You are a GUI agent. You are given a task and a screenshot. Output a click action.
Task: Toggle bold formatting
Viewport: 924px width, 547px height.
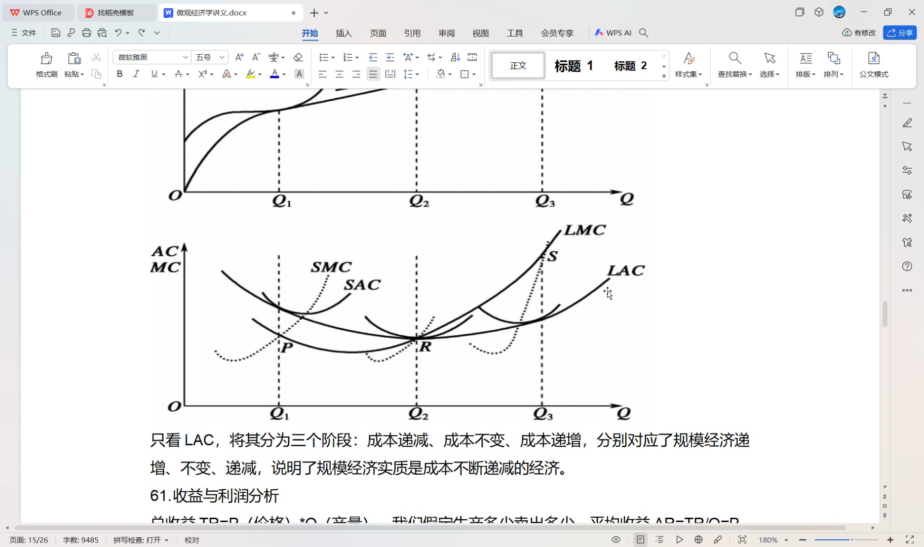click(x=120, y=74)
